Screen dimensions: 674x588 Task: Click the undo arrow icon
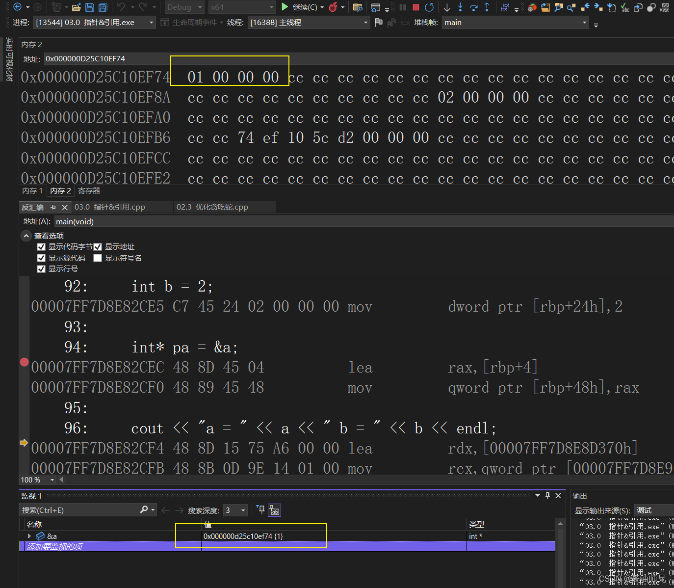121,7
